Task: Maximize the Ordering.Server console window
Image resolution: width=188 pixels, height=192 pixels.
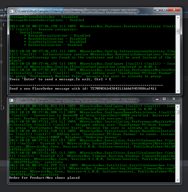Action: pos(164,99)
